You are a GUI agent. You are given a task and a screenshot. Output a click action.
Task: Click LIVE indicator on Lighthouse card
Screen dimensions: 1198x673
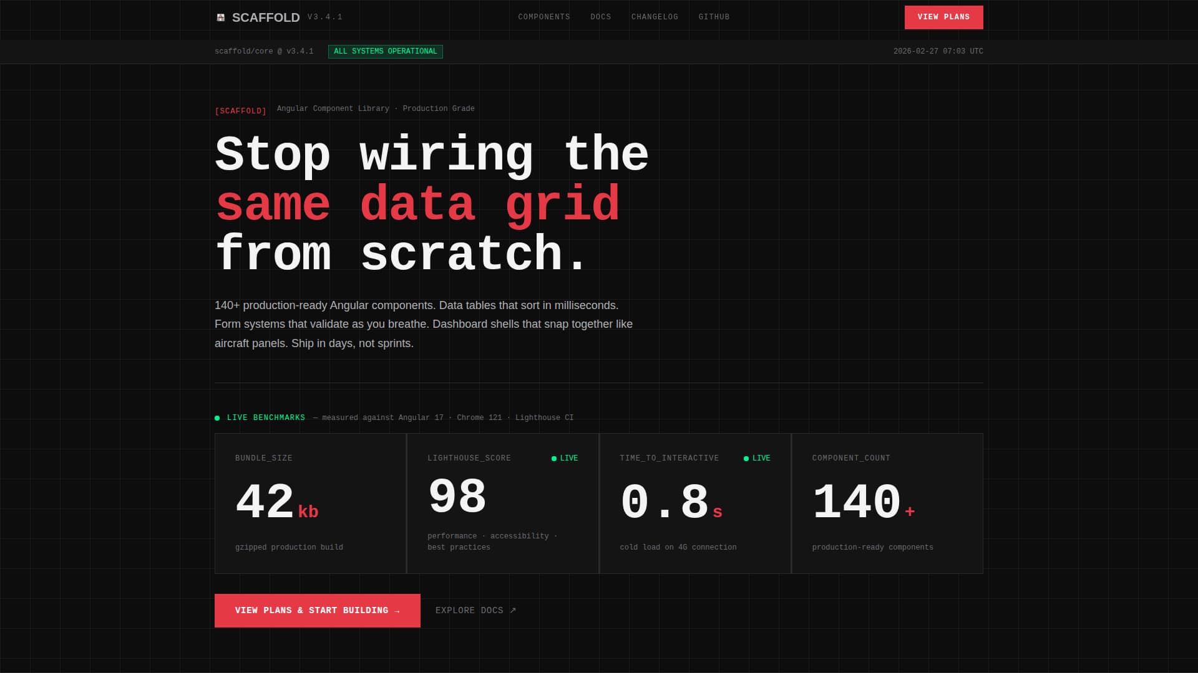click(x=565, y=458)
